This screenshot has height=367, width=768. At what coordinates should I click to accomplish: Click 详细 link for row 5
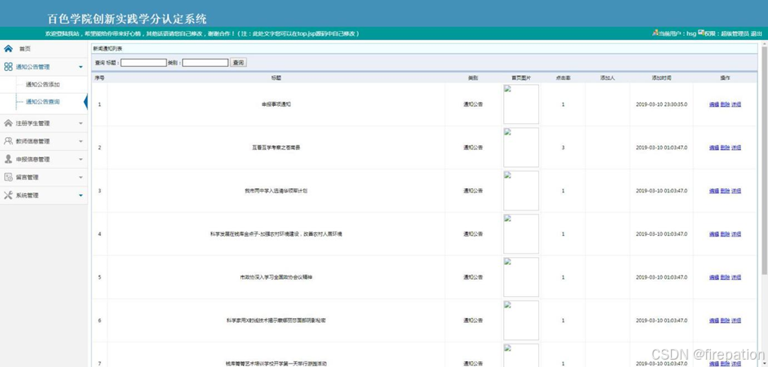click(736, 277)
